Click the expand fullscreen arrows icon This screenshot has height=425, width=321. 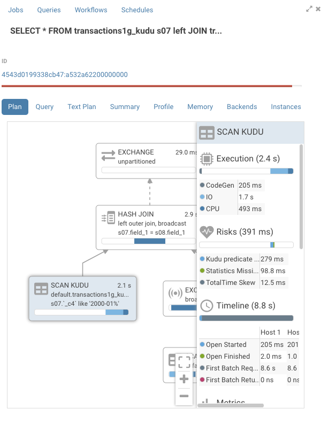309,9
